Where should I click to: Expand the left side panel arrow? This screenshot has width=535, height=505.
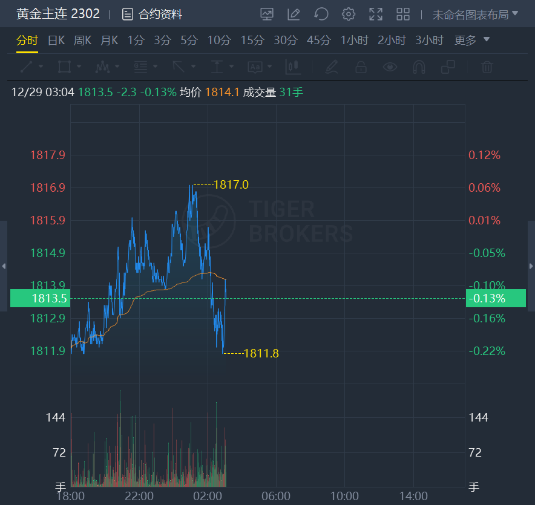coord(4,266)
